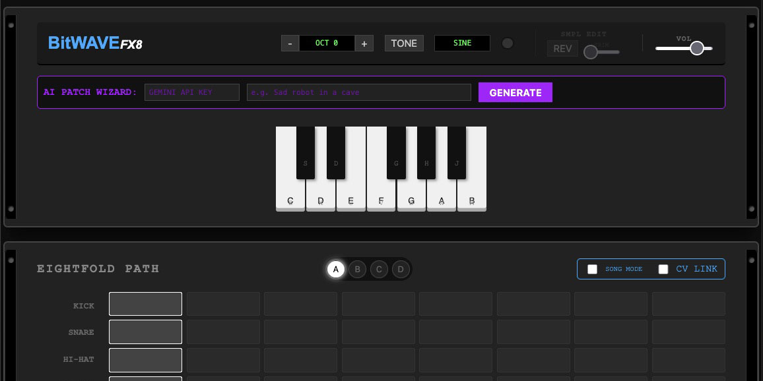Select pattern bank C
The height and width of the screenshot is (381, 763).
tap(379, 269)
